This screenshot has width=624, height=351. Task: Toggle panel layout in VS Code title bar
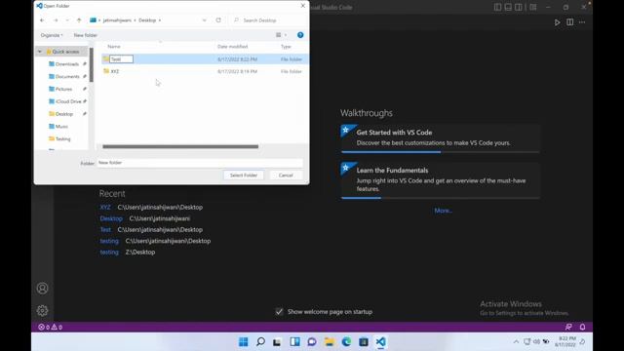tap(508, 7)
